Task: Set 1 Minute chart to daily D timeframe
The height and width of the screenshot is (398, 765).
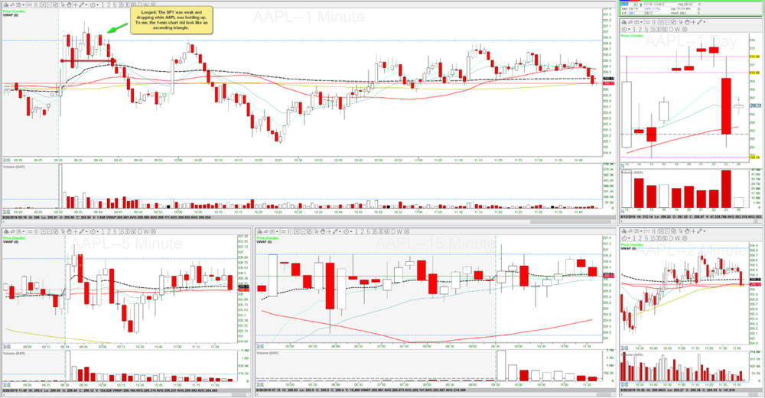Action: pyautogui.click(x=140, y=5)
